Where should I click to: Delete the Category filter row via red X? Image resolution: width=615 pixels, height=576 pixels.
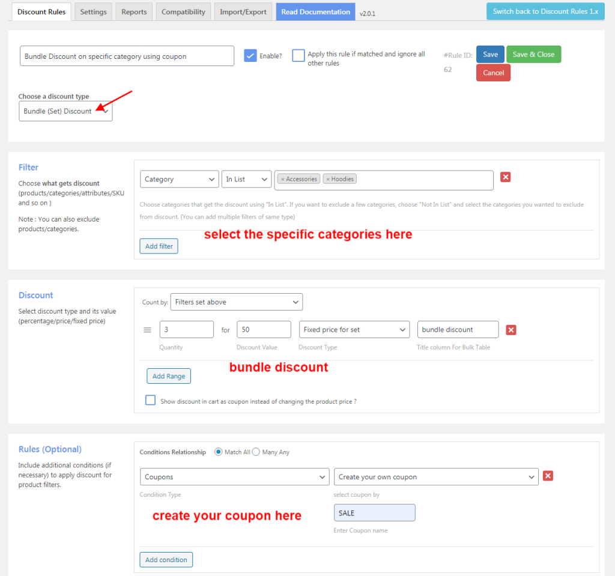tap(505, 177)
